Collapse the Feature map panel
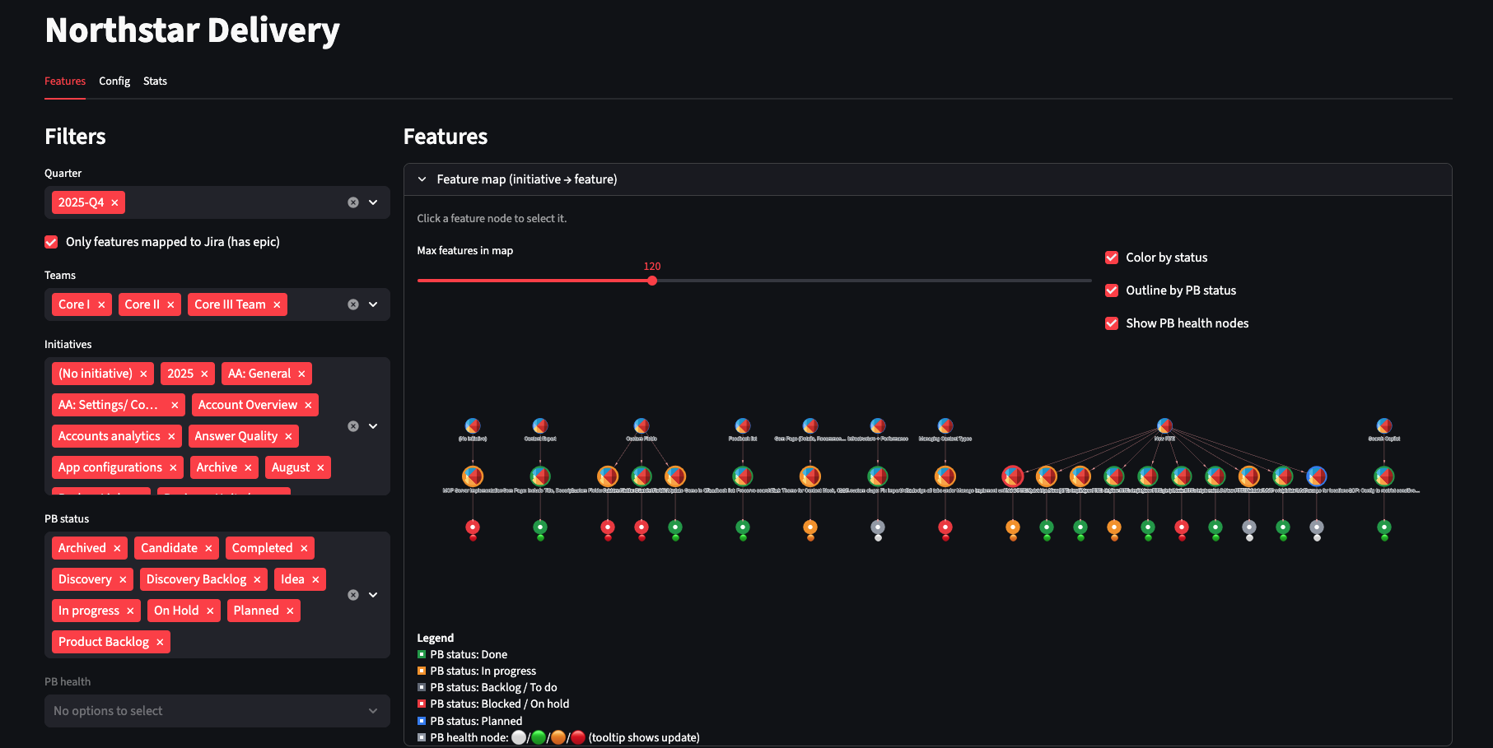 422,179
